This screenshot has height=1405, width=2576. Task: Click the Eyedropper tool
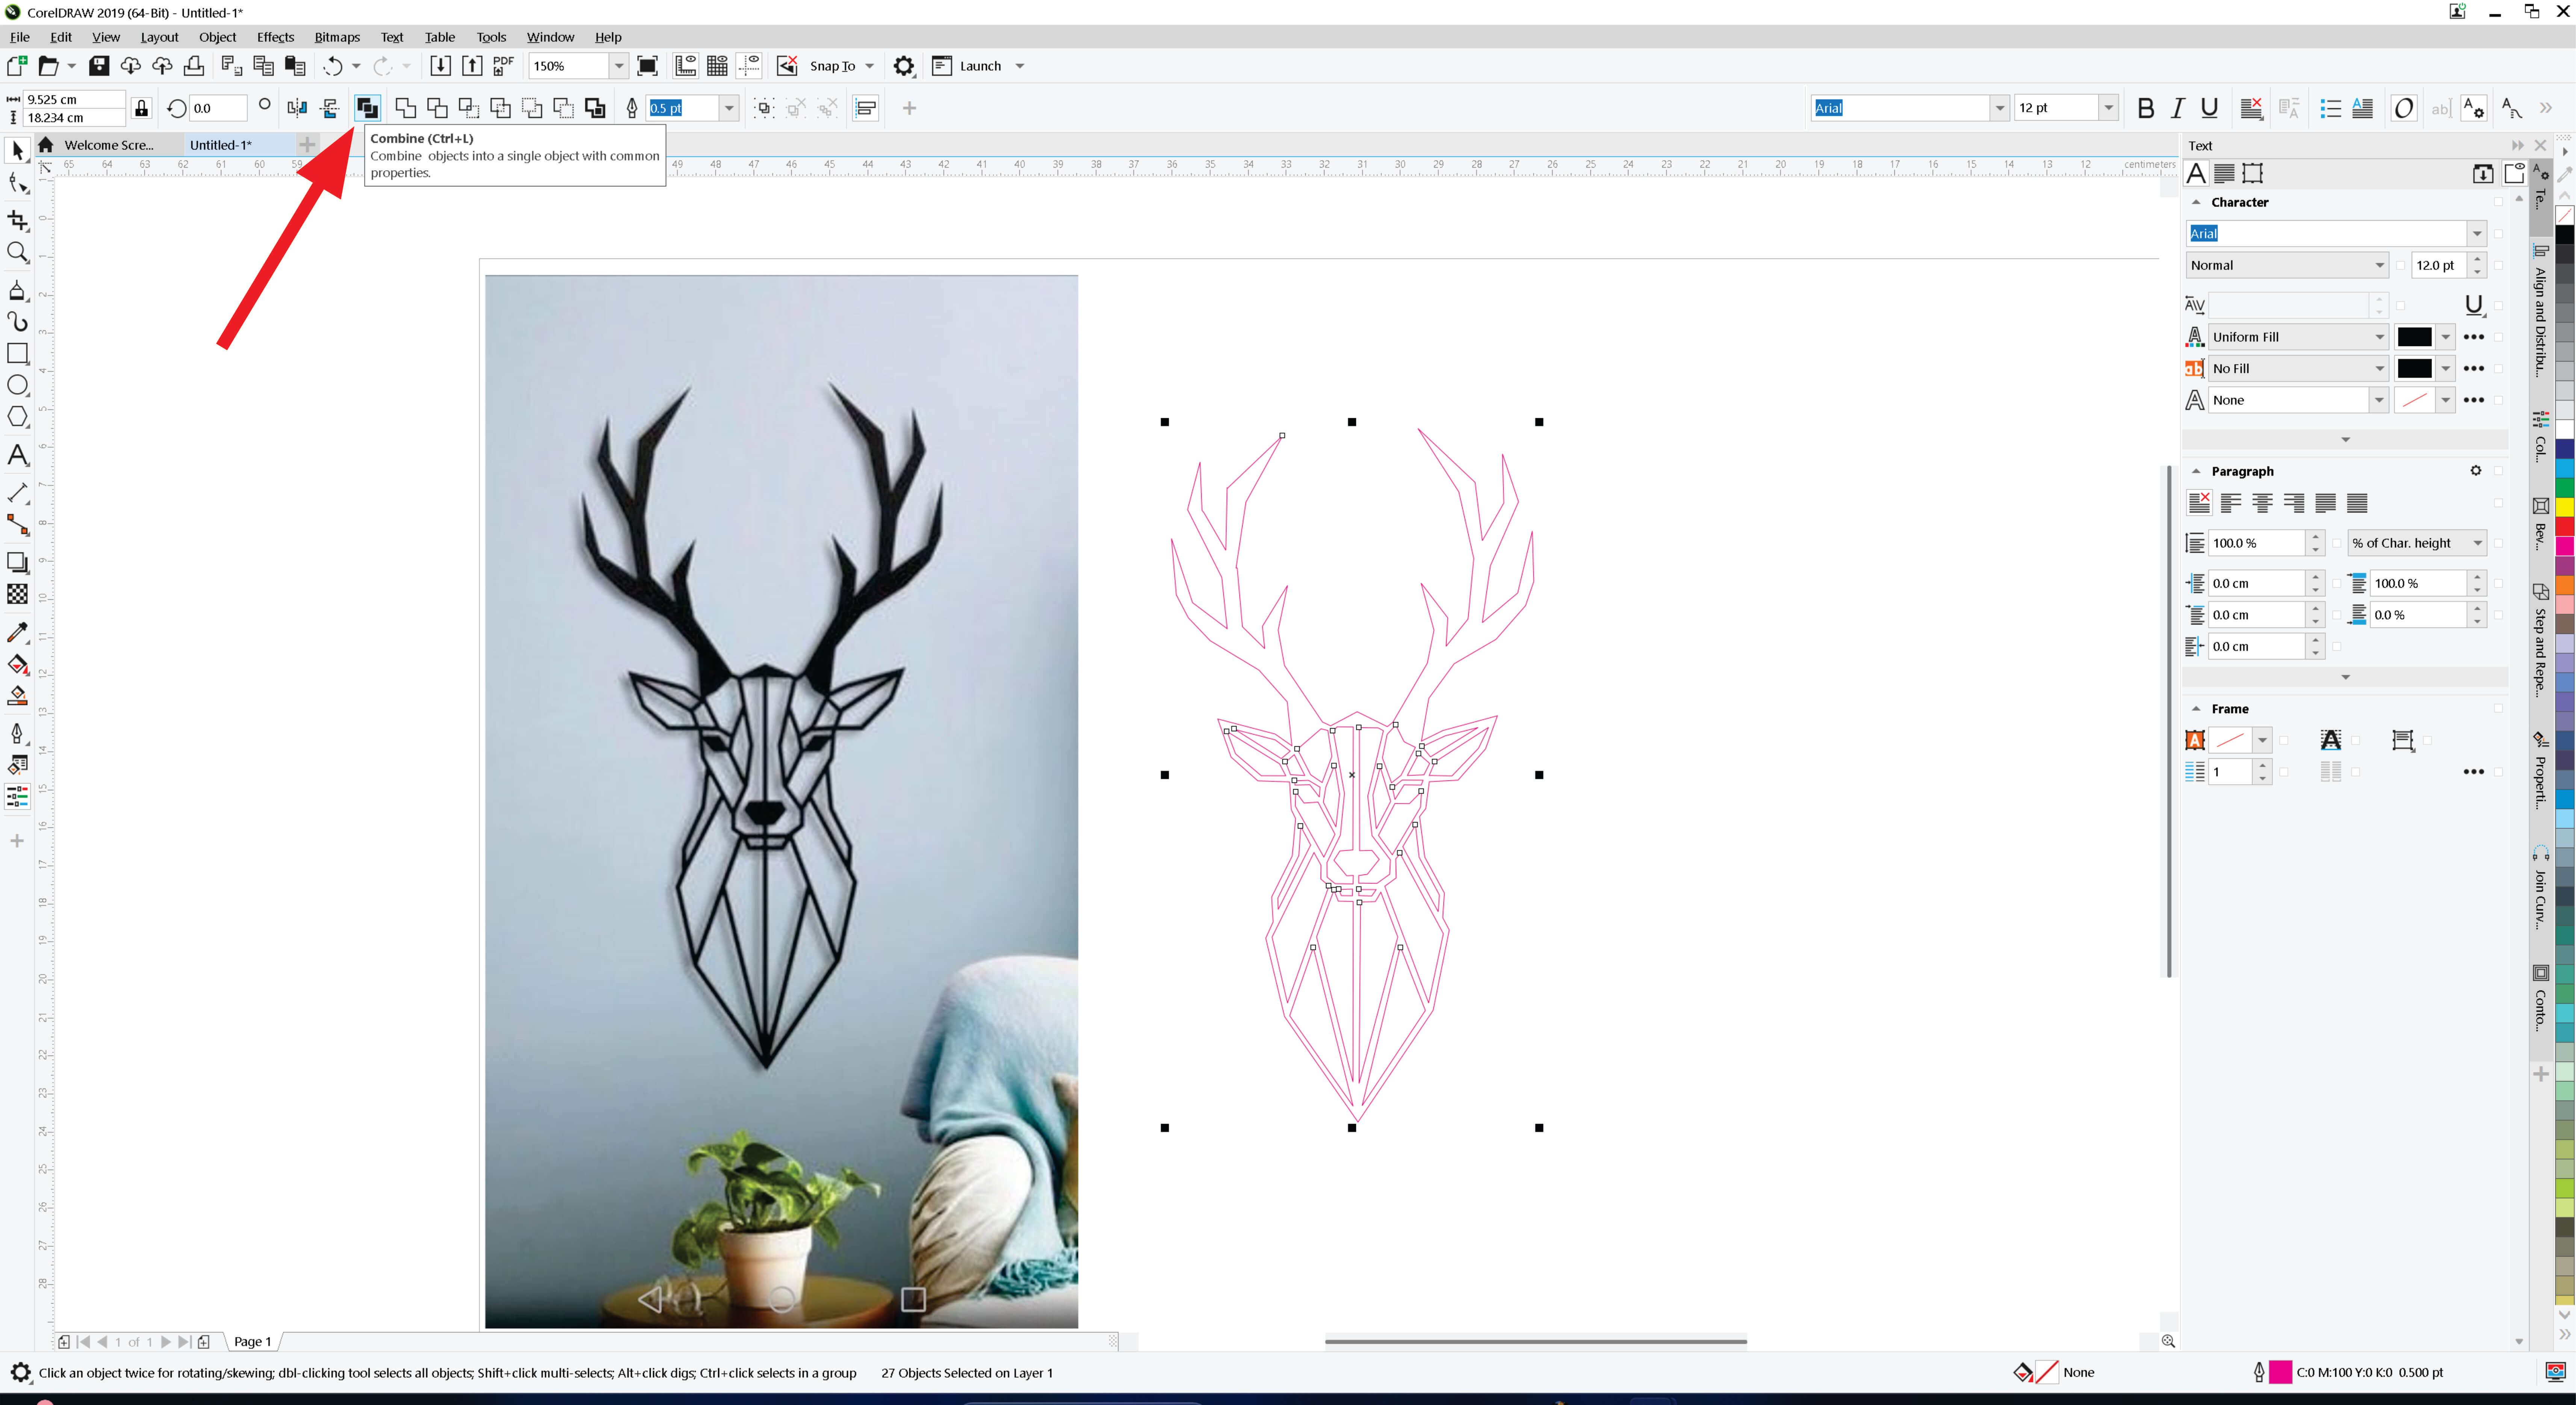(x=17, y=632)
